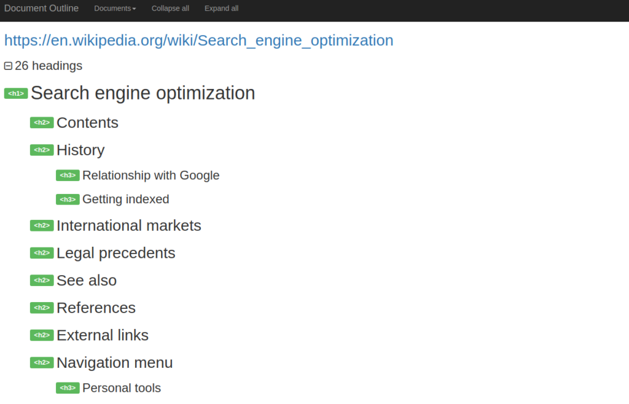Click the h3 badge beside Personal tools
This screenshot has width=629, height=404.
coord(68,388)
